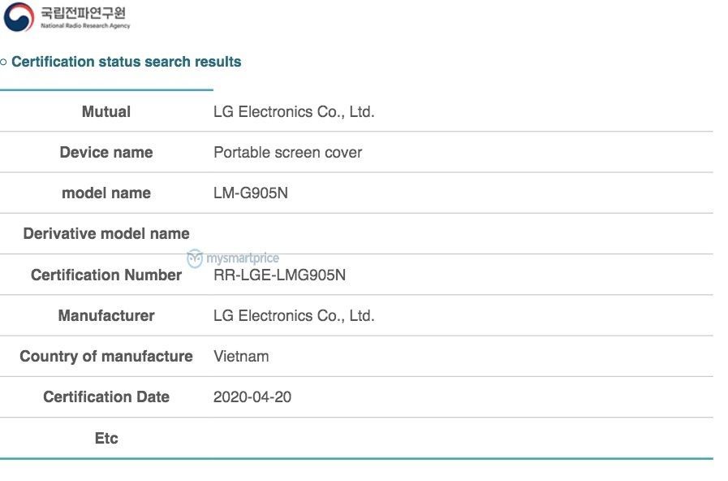Click the Etc row label
The height and width of the screenshot is (481, 728).
[106, 439]
